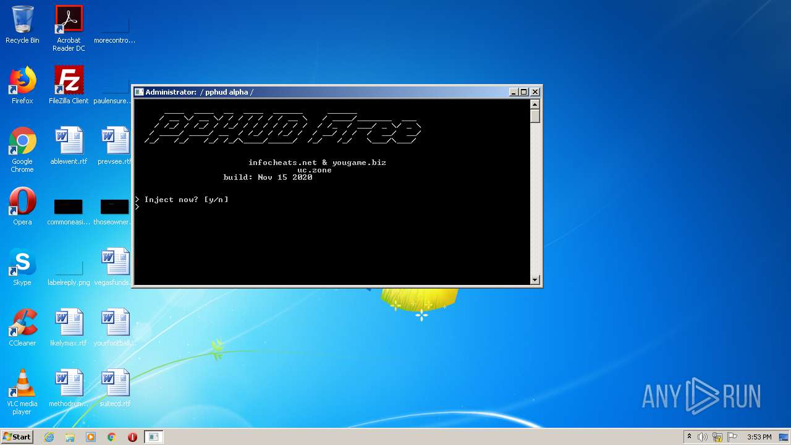This screenshot has height=445, width=791.
Task: Open the media player taskbar icon
Action: point(91,437)
